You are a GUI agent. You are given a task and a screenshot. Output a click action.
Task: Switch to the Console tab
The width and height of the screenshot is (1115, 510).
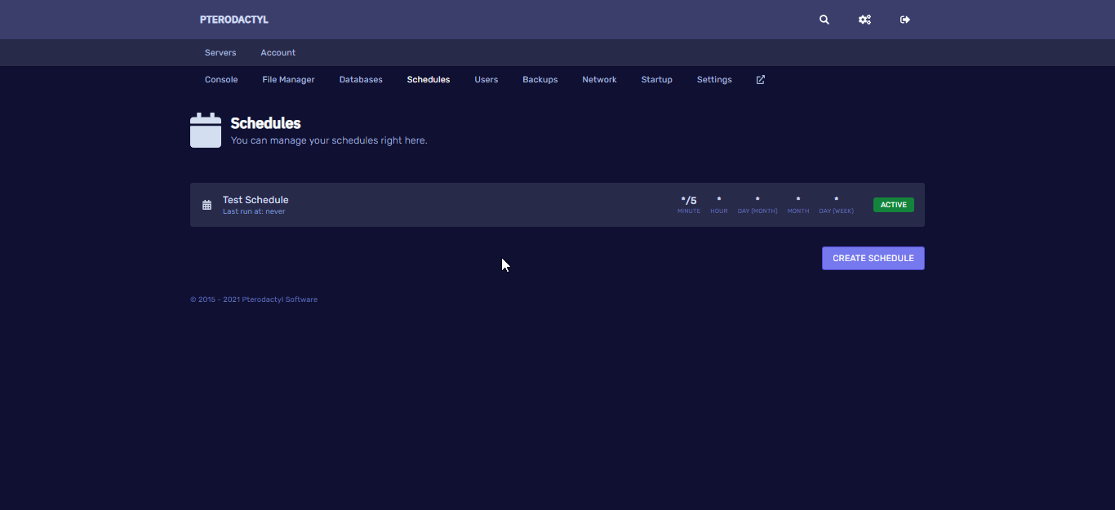(x=221, y=80)
